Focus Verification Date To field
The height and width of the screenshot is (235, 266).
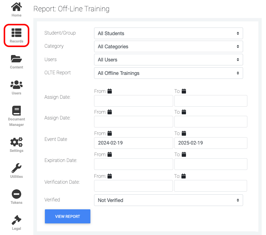[x=210, y=186]
